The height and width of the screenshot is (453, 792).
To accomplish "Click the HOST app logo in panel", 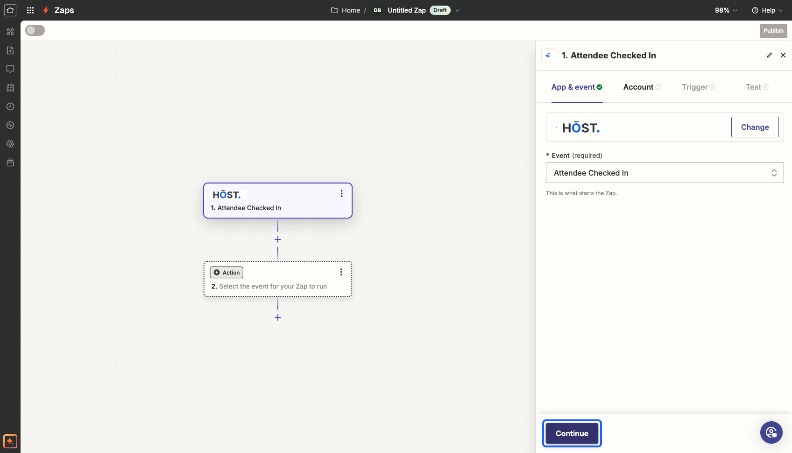I will tap(580, 127).
